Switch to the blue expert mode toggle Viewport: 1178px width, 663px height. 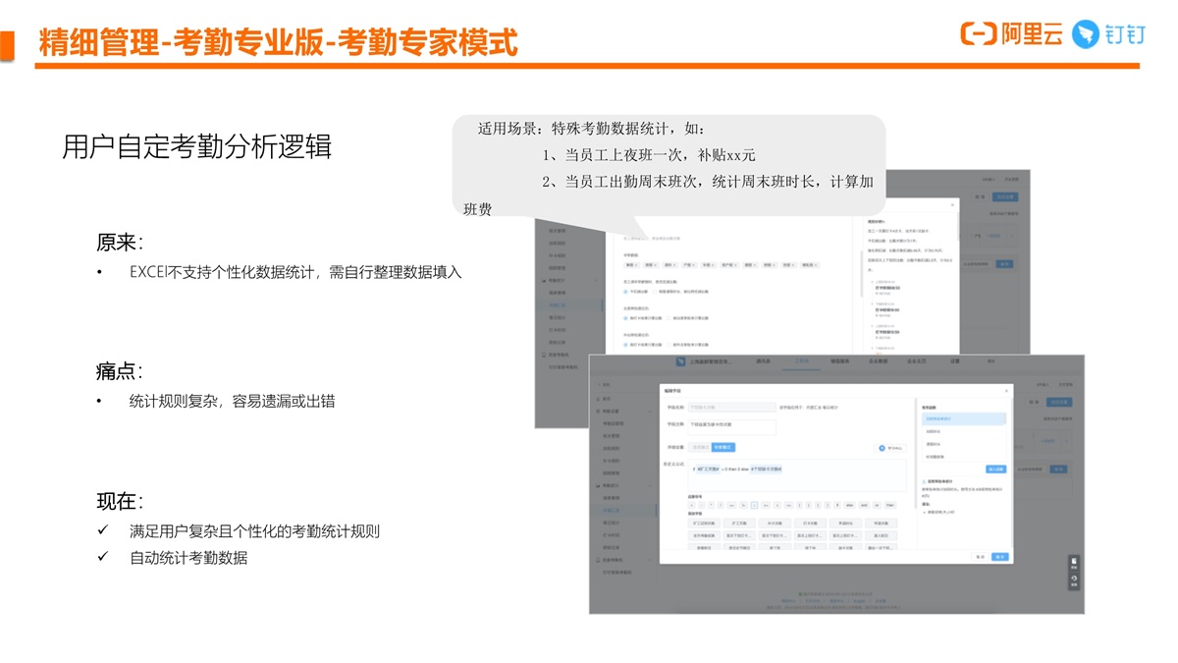[x=723, y=447]
